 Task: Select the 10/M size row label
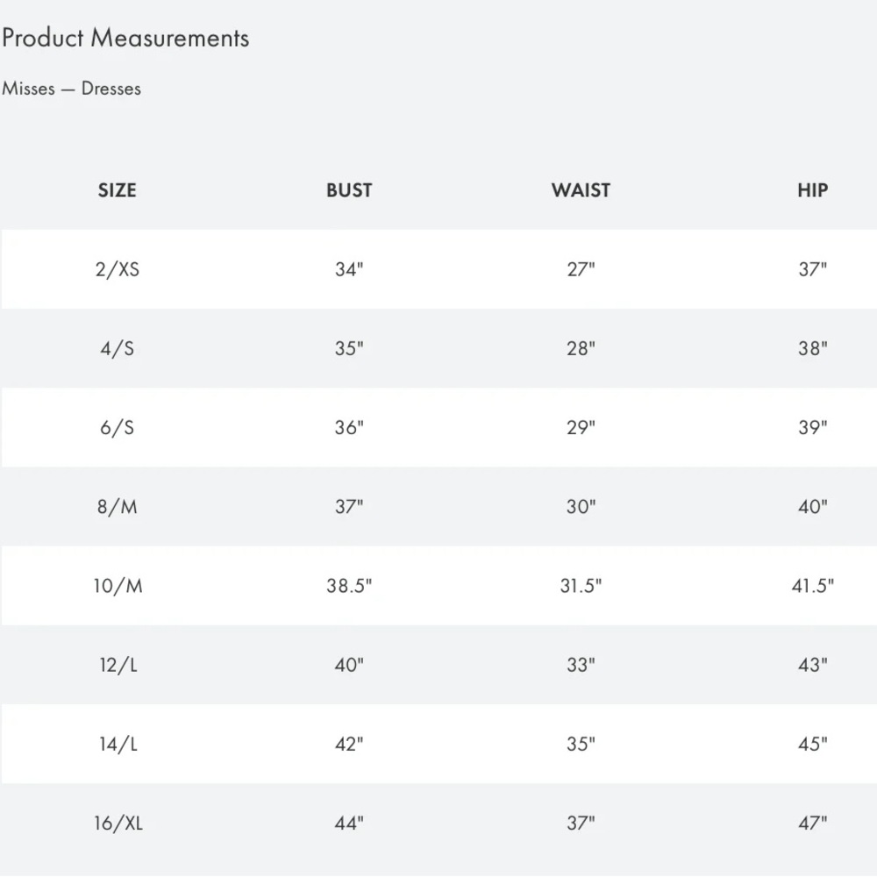pyautogui.click(x=118, y=586)
